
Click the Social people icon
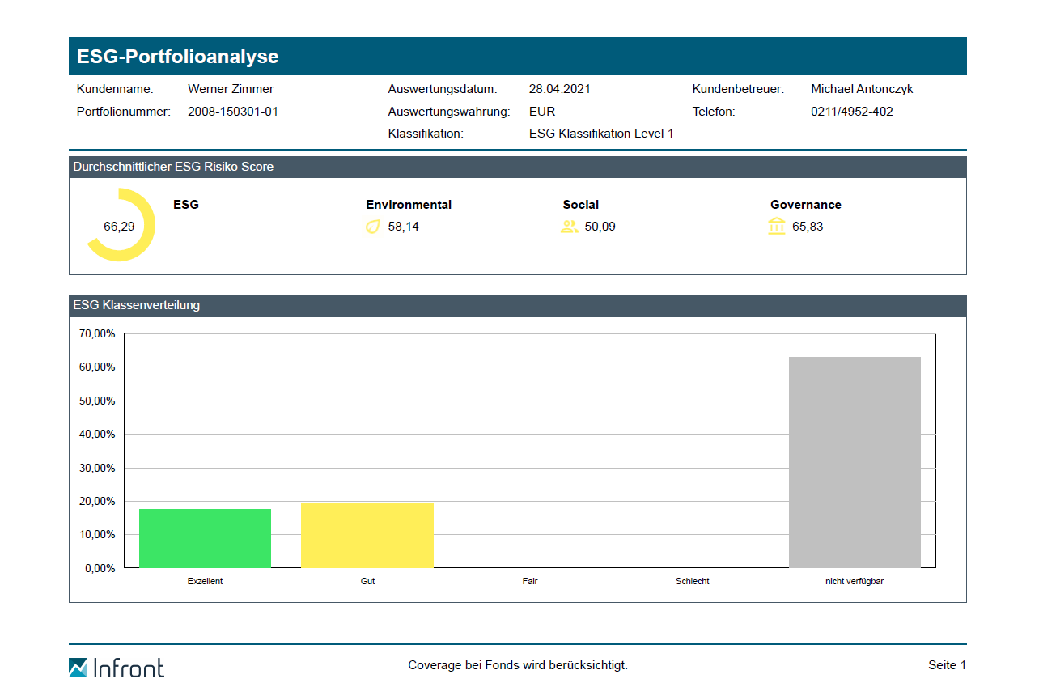point(569,227)
